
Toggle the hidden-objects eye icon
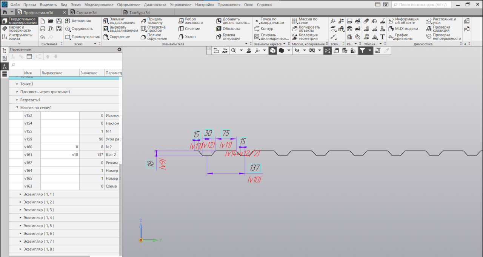coord(297,51)
